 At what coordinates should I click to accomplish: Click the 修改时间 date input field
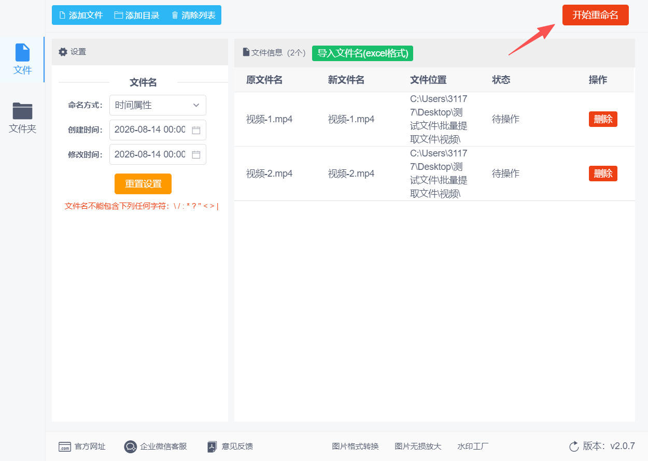pos(158,154)
